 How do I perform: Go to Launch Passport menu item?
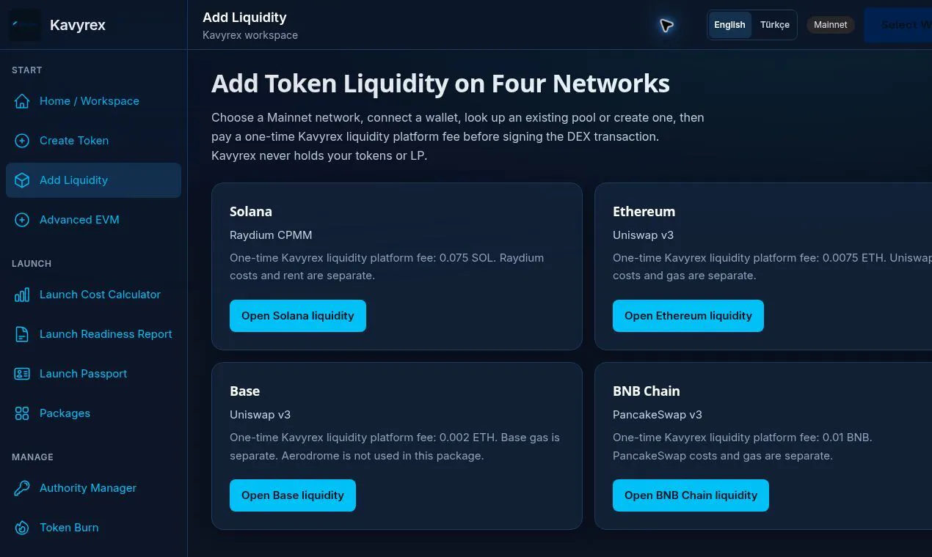[93, 374]
